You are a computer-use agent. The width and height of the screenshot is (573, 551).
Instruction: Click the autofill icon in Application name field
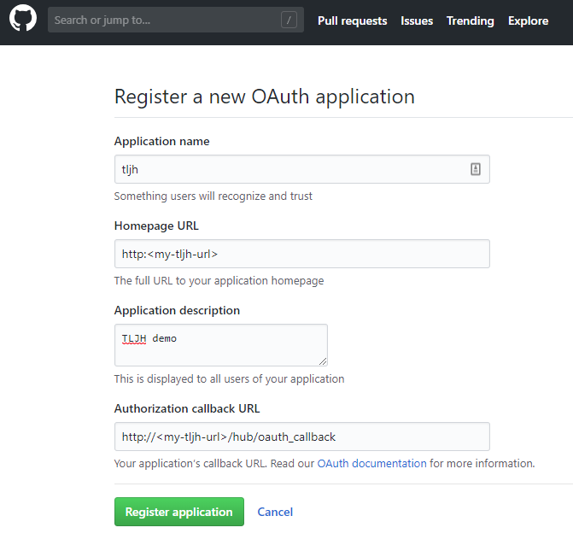point(476,169)
